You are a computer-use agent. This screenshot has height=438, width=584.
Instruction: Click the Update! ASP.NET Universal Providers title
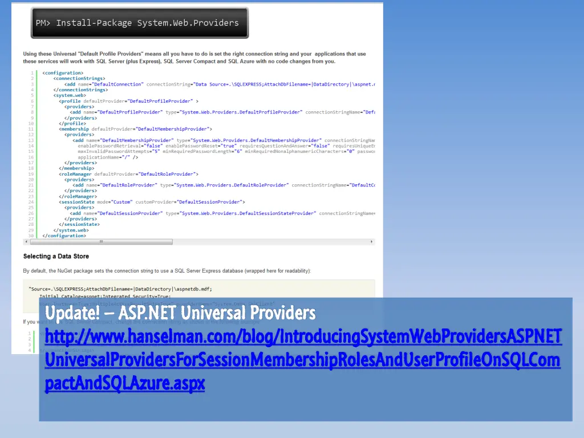(179, 313)
